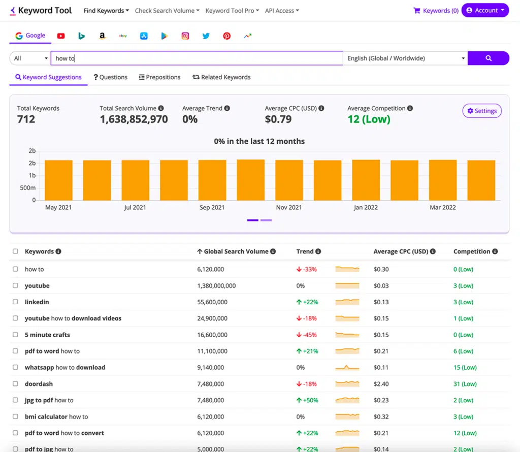This screenshot has width=520, height=452.
Task: Open the Settings panel above the chart
Action: 481,111
